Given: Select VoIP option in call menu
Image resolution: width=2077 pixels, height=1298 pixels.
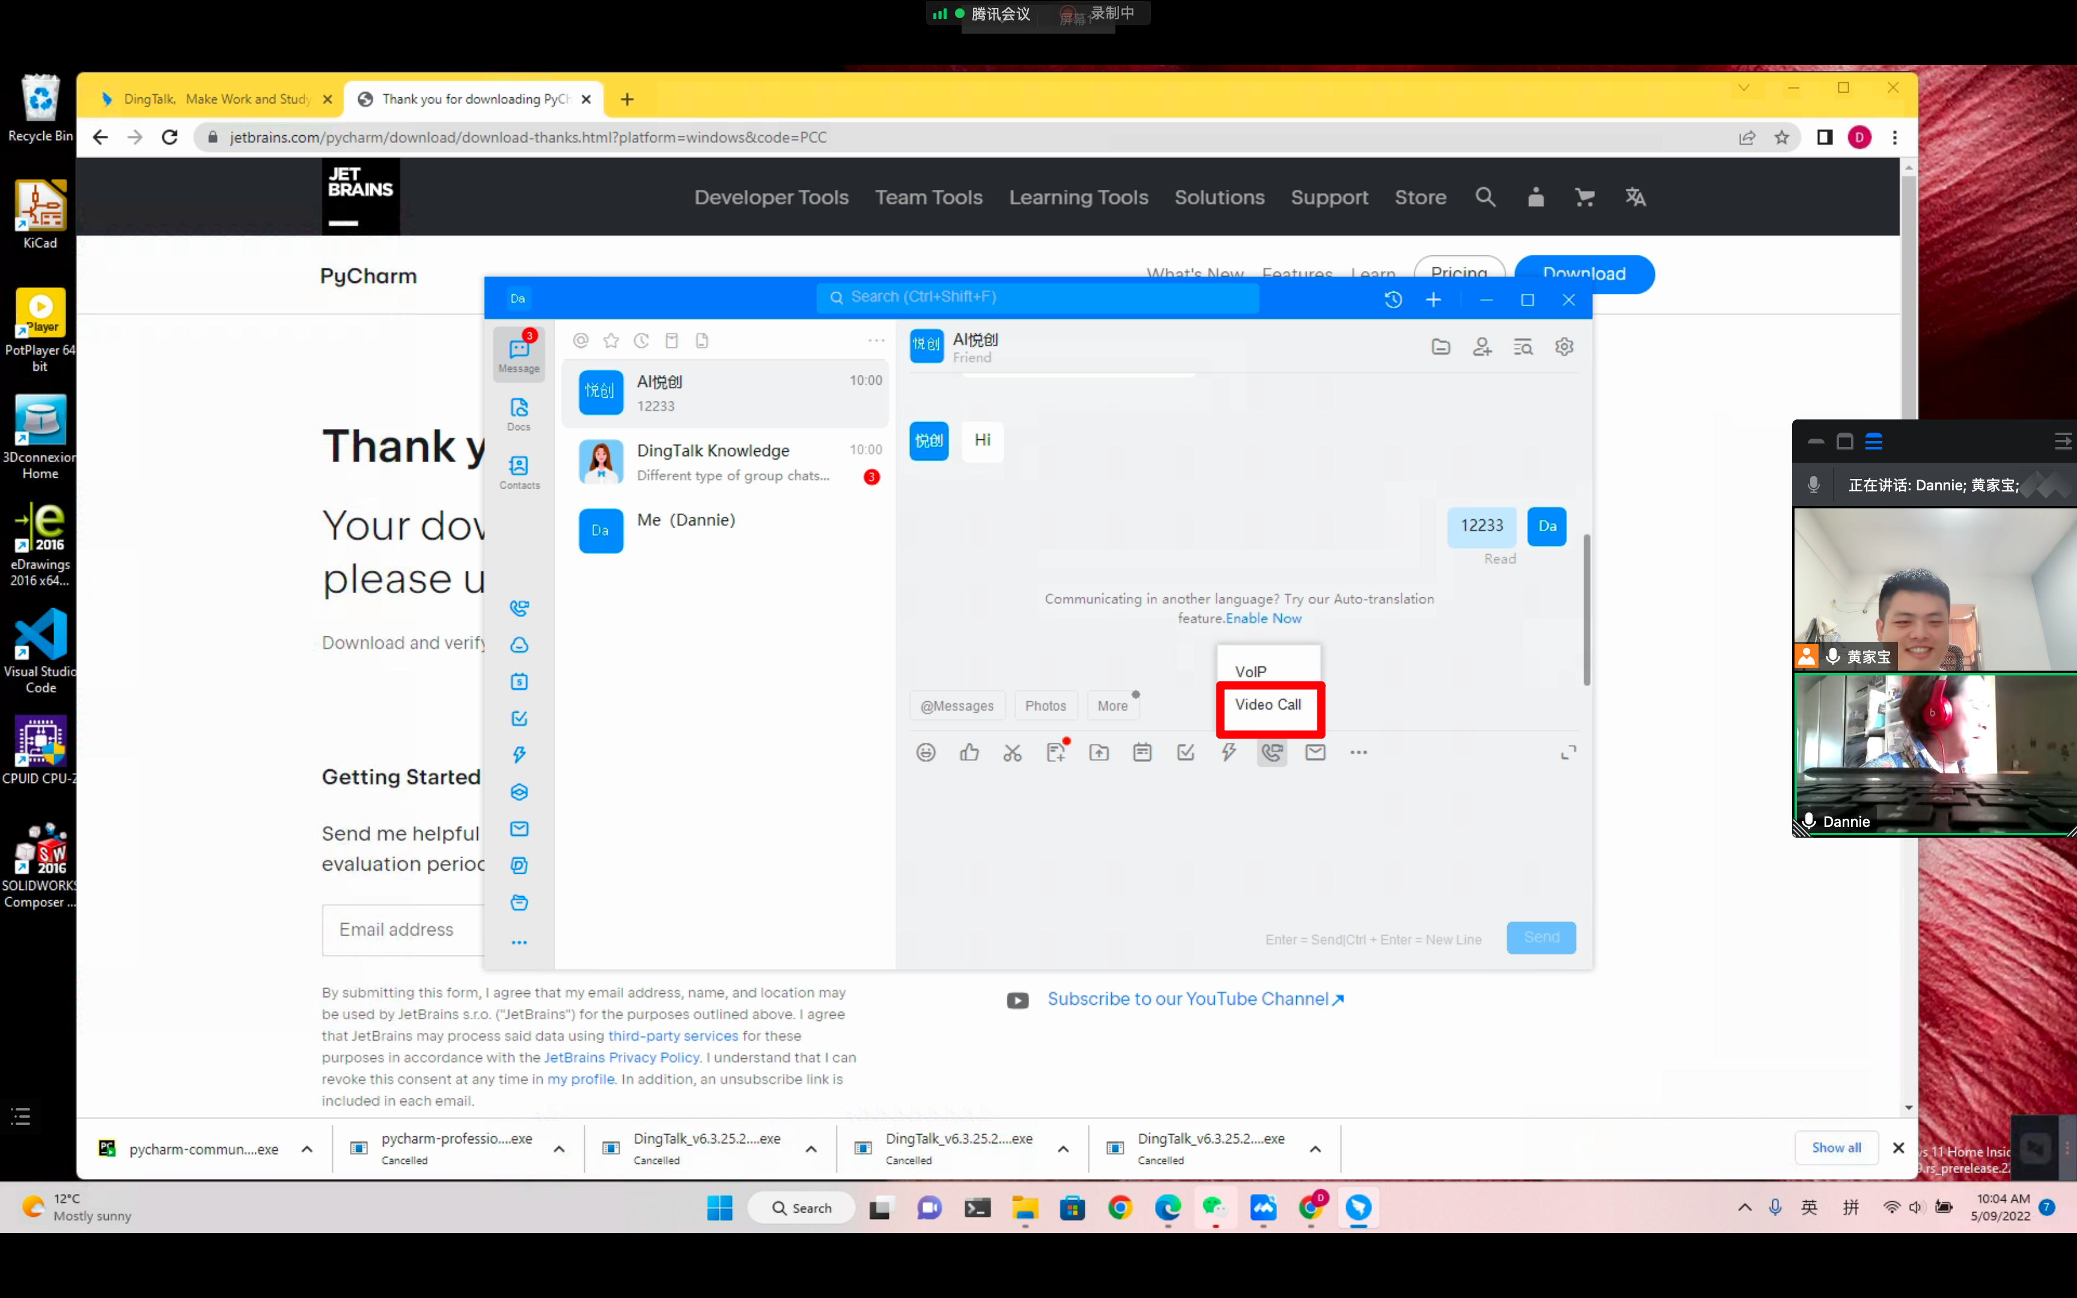Looking at the screenshot, I should click(x=1251, y=671).
